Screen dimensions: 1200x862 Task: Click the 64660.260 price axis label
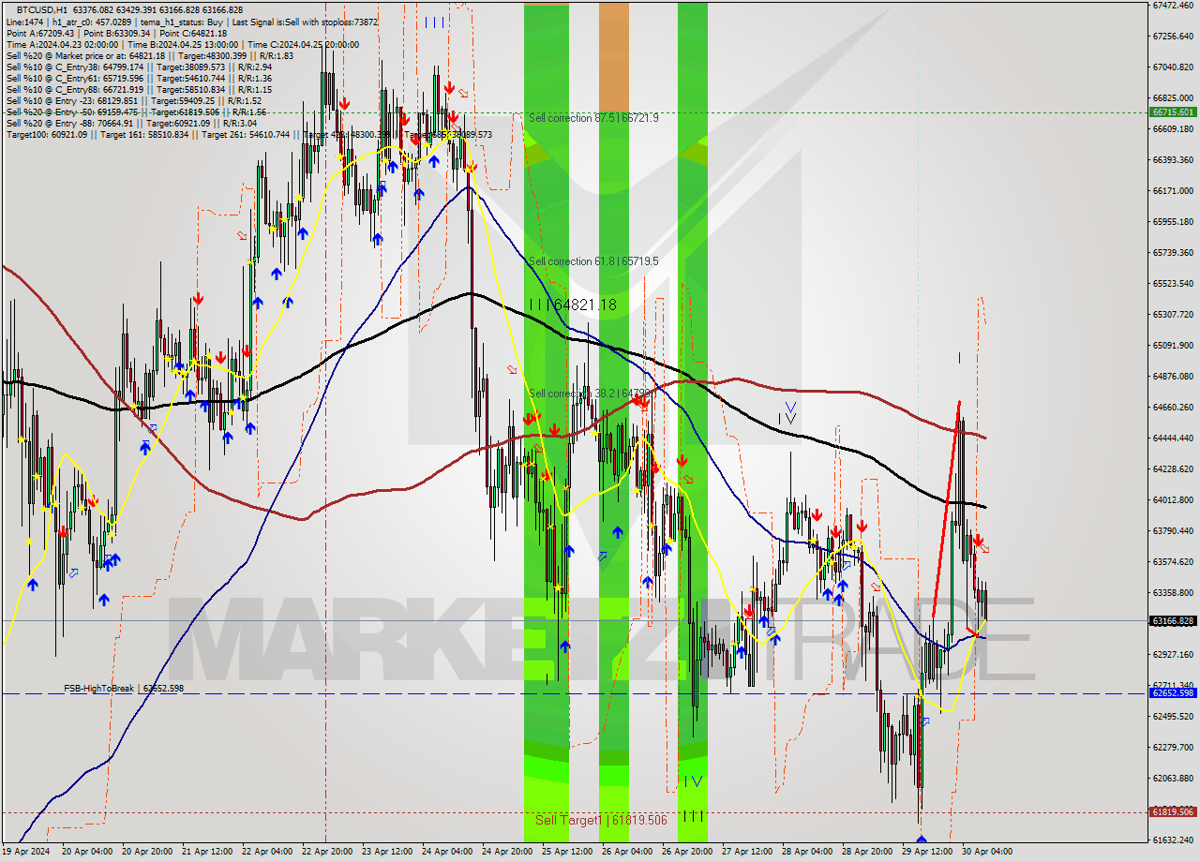(x=1173, y=407)
